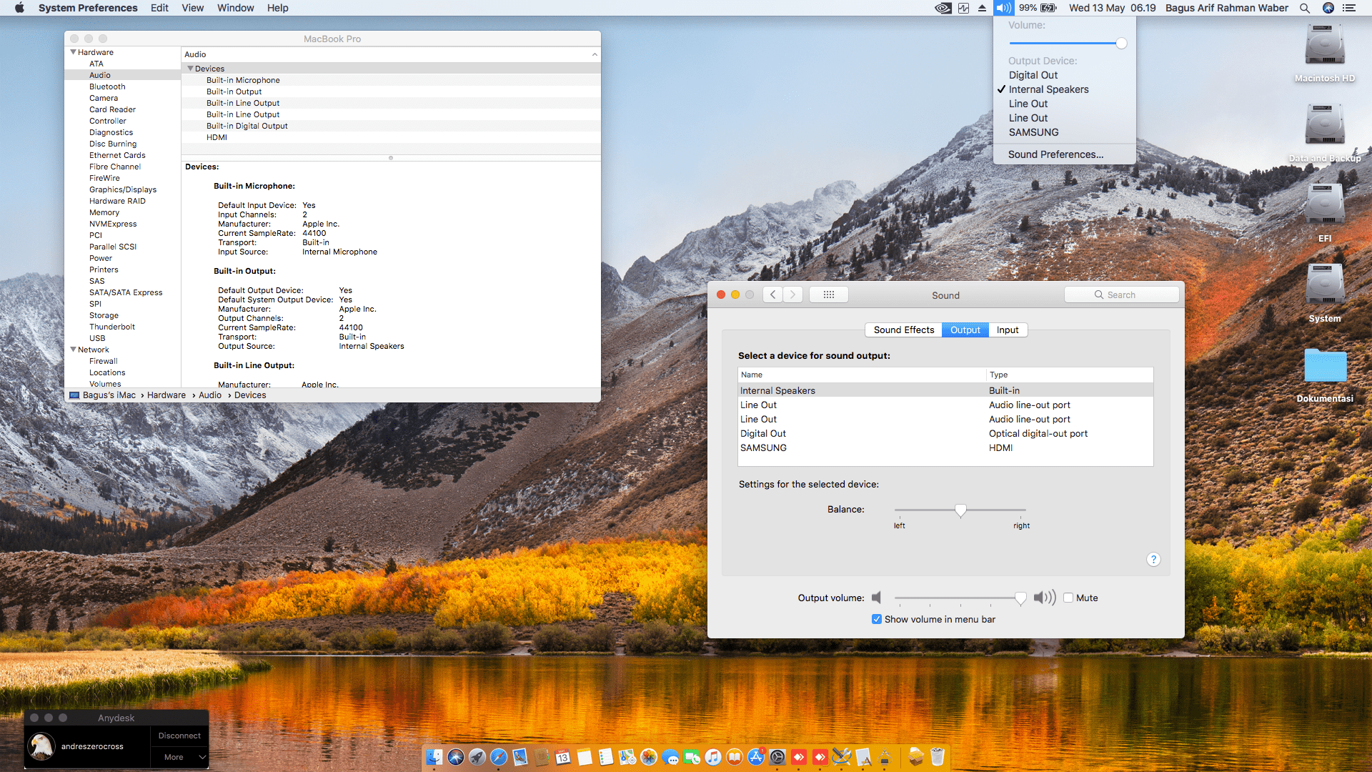Open the More dropdown in Anydesk
The image size is (1372, 772).
coord(179,757)
